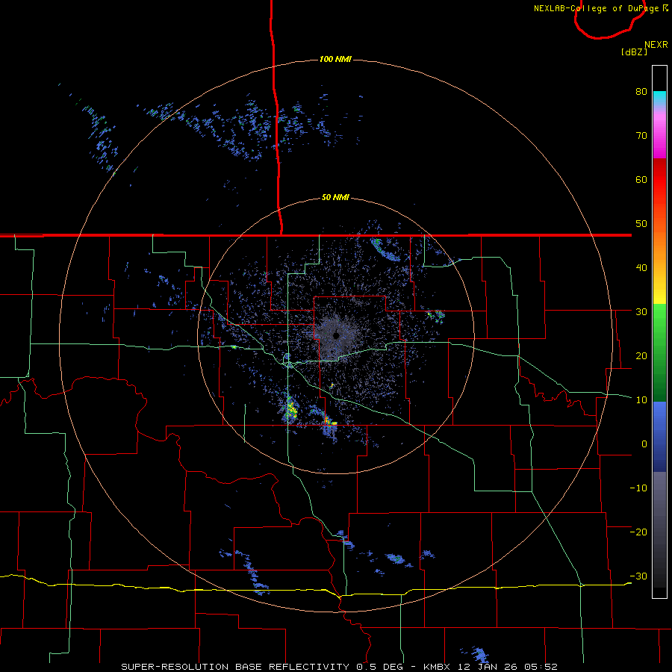Click the 10 dBZ scale value
The width and height of the screenshot is (672, 672).
[641, 400]
